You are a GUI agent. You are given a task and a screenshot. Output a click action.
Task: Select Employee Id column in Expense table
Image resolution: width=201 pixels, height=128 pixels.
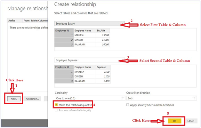(64, 67)
